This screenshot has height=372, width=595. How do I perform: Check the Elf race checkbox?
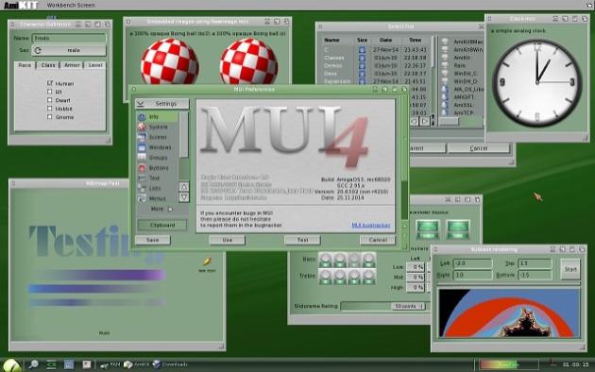tap(50, 92)
